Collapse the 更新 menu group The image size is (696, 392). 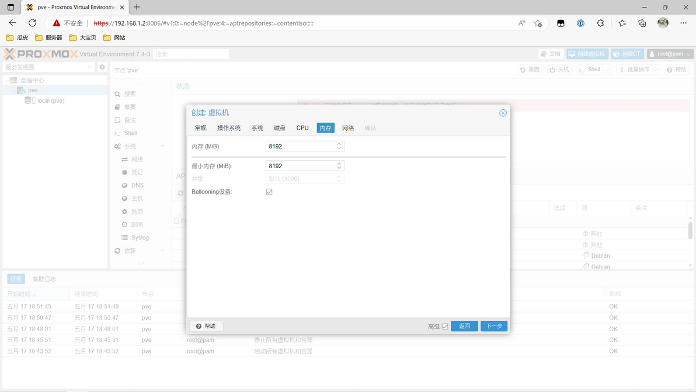(162, 251)
